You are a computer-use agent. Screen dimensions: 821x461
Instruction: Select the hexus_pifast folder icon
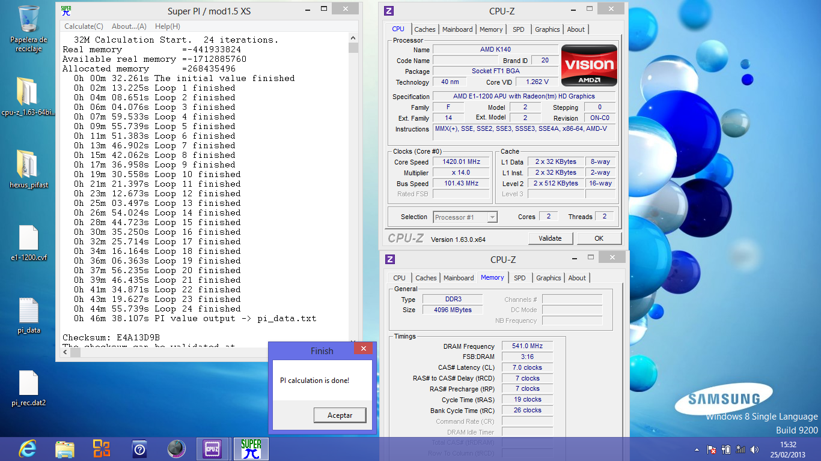[x=28, y=169]
